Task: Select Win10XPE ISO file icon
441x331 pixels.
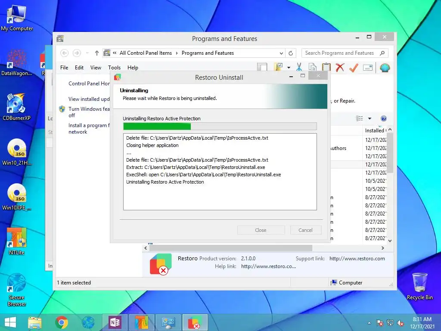Action: [x=17, y=197]
